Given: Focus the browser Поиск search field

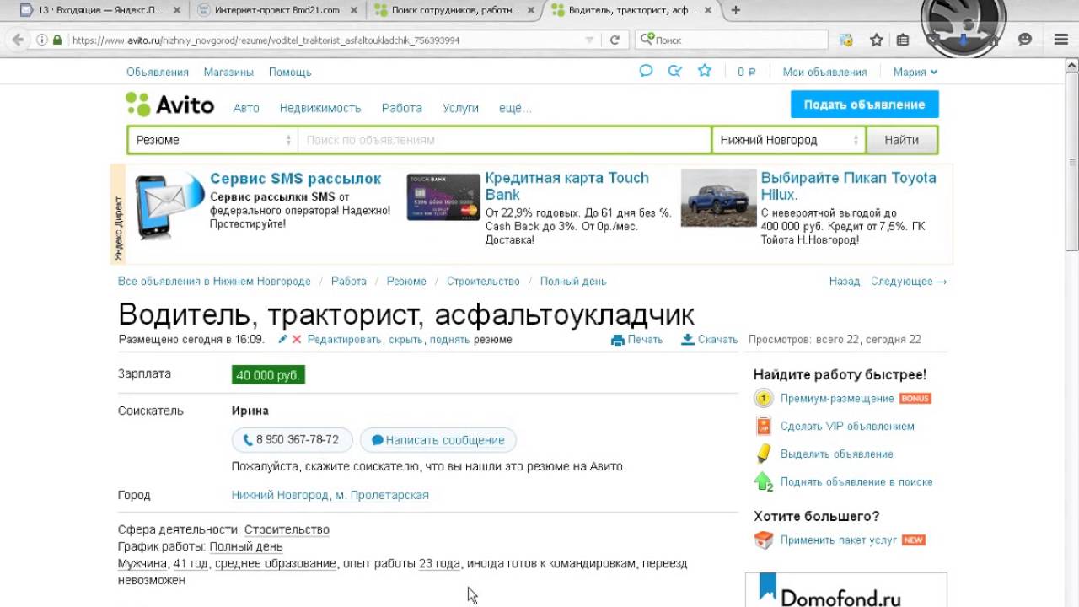Looking at the screenshot, I should (732, 40).
